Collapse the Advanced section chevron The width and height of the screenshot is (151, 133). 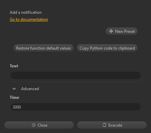pyautogui.click(x=14, y=89)
